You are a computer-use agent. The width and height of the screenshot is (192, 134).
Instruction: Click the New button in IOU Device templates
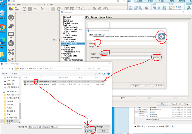(123, 98)
